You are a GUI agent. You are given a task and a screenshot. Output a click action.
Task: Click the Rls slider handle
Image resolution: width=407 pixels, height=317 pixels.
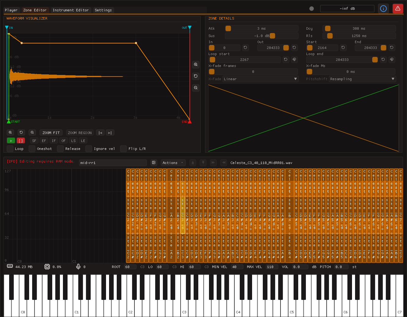(330, 36)
